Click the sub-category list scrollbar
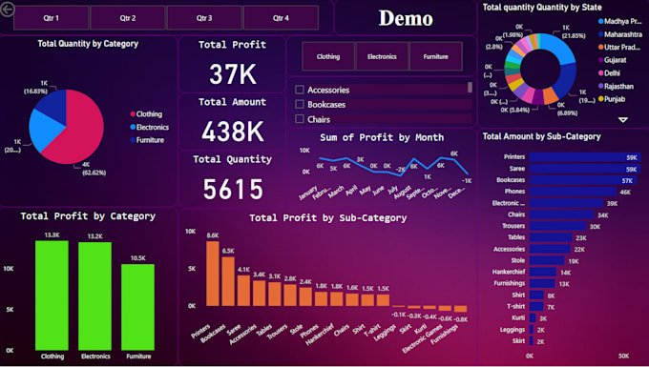The height and width of the screenshot is (367, 649). (x=470, y=87)
